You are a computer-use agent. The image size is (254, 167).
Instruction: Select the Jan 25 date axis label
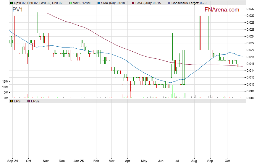(x=79, y=161)
